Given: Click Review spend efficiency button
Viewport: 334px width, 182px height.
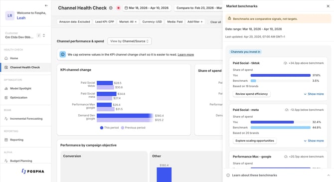Looking at the screenshot, I should click(x=252, y=94).
